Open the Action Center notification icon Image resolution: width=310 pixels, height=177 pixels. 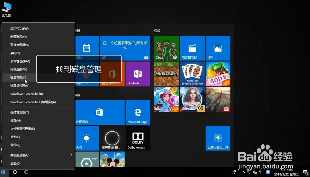click(305, 172)
